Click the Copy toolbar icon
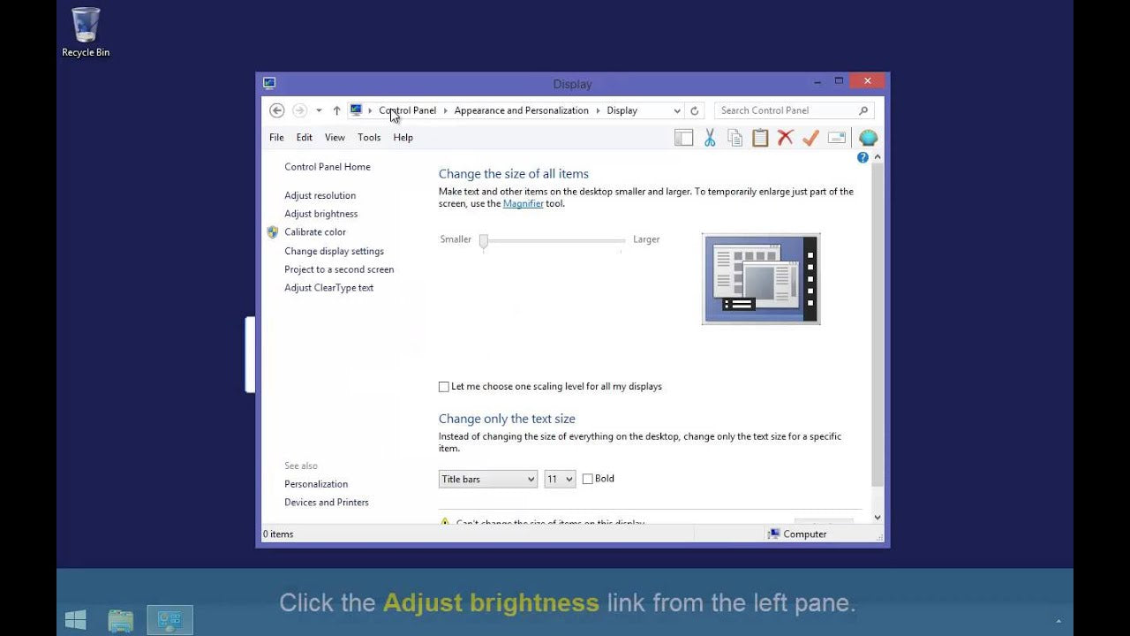The image size is (1130, 636). (734, 138)
